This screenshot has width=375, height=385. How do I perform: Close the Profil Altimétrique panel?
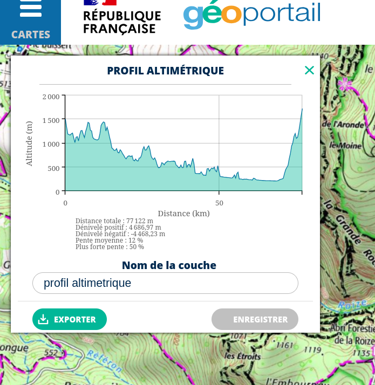tap(309, 70)
